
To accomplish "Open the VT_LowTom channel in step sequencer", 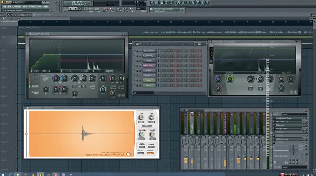I will (x=149, y=51).
